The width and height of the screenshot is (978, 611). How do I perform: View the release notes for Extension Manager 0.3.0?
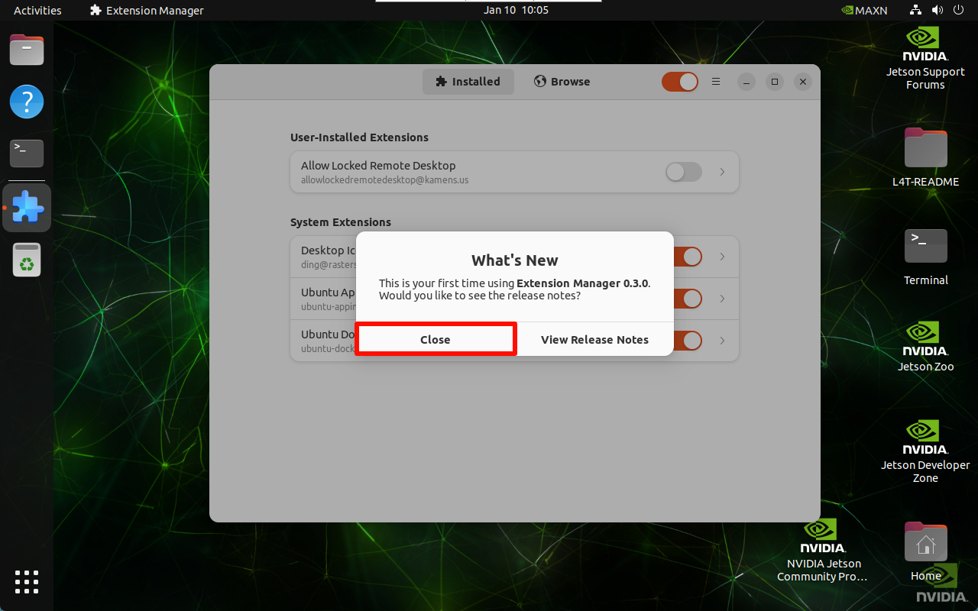[594, 339]
